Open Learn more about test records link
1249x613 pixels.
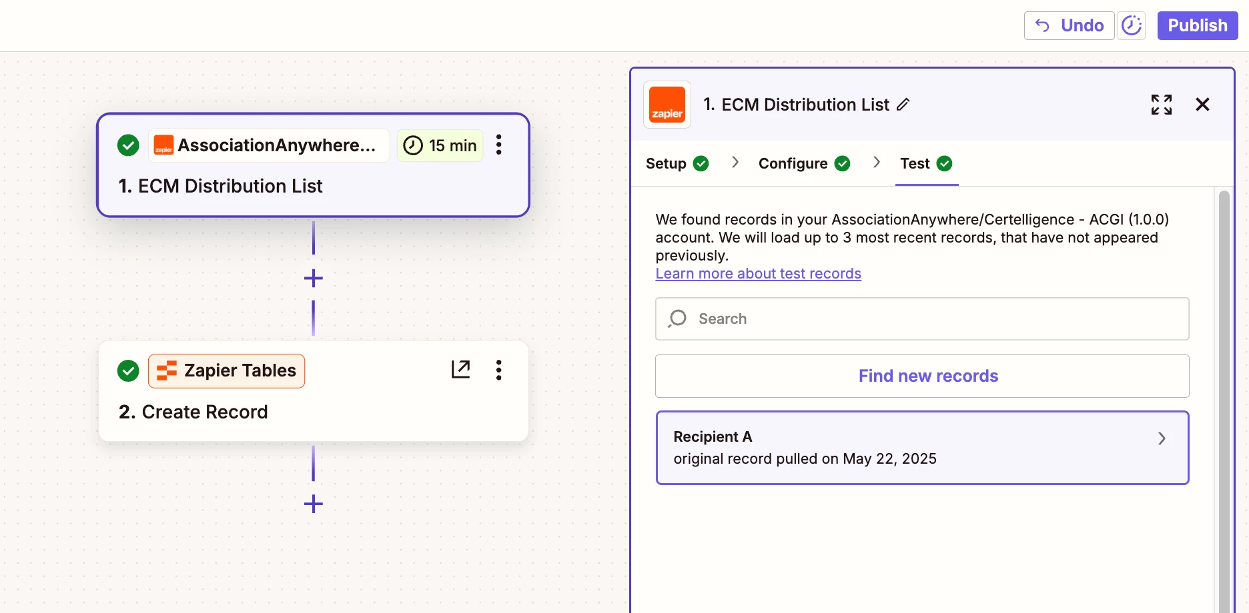pyautogui.click(x=758, y=273)
